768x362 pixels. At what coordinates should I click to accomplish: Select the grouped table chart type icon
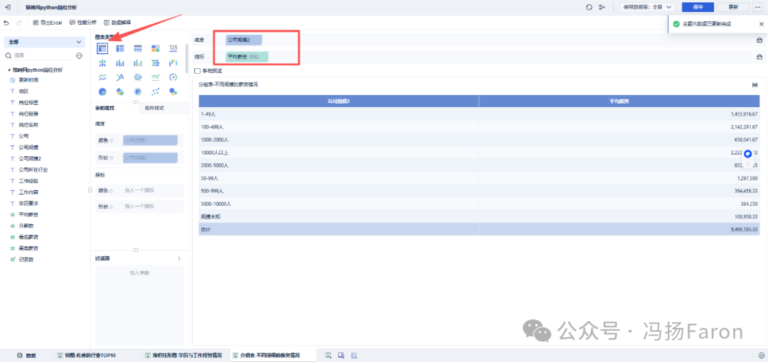click(102, 48)
